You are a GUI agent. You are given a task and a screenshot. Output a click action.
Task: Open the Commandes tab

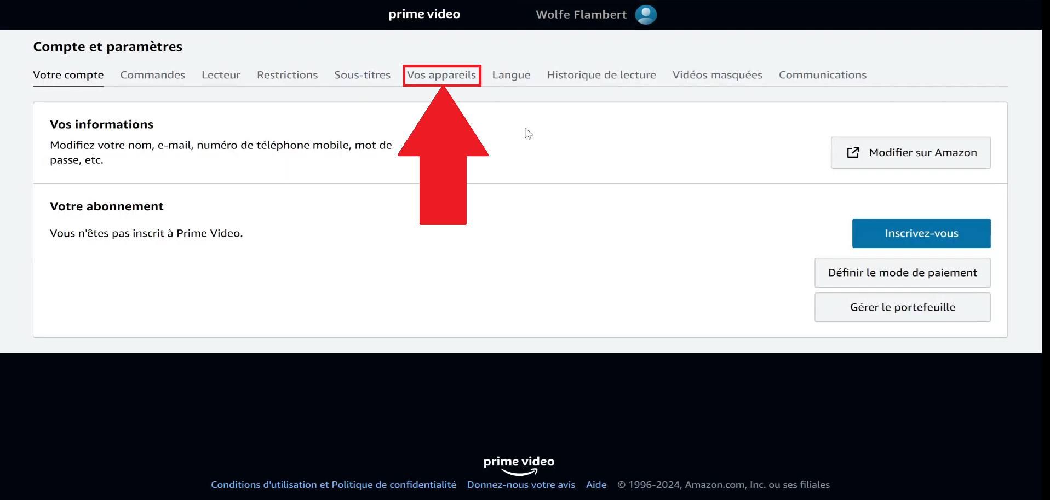pyautogui.click(x=152, y=75)
